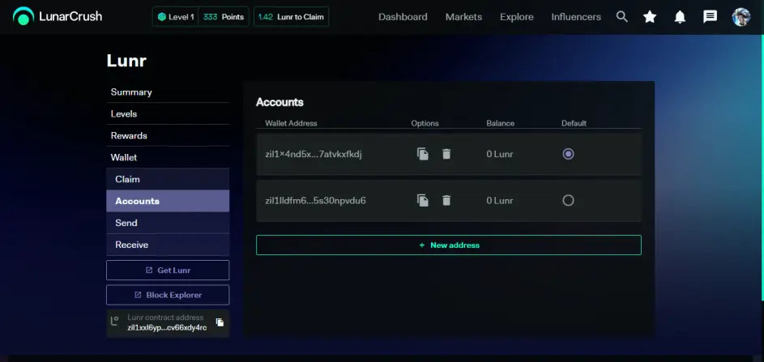Viewport: 764px width, 362px height.
Task: Open Summary in the Lunr sidebar
Action: point(168,92)
